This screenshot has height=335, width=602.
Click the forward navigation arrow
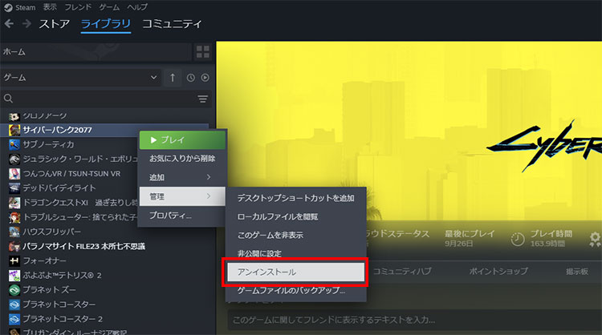(x=26, y=24)
